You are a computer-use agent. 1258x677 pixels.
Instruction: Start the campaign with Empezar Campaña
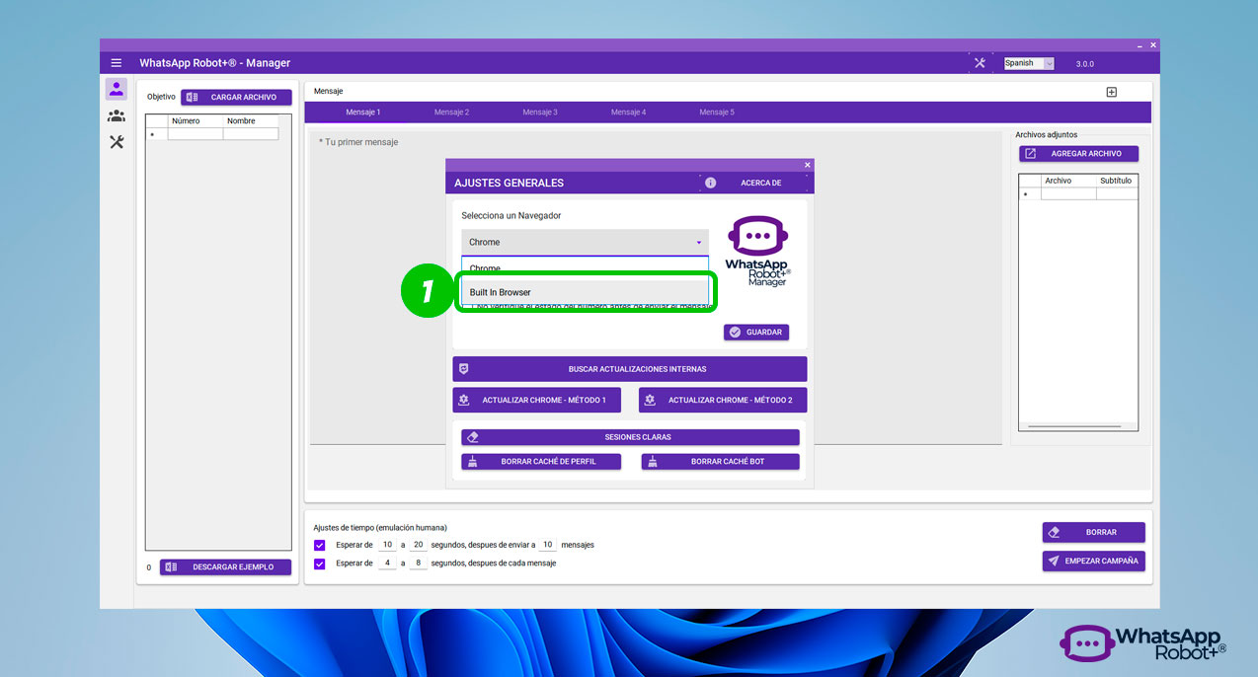click(1094, 561)
